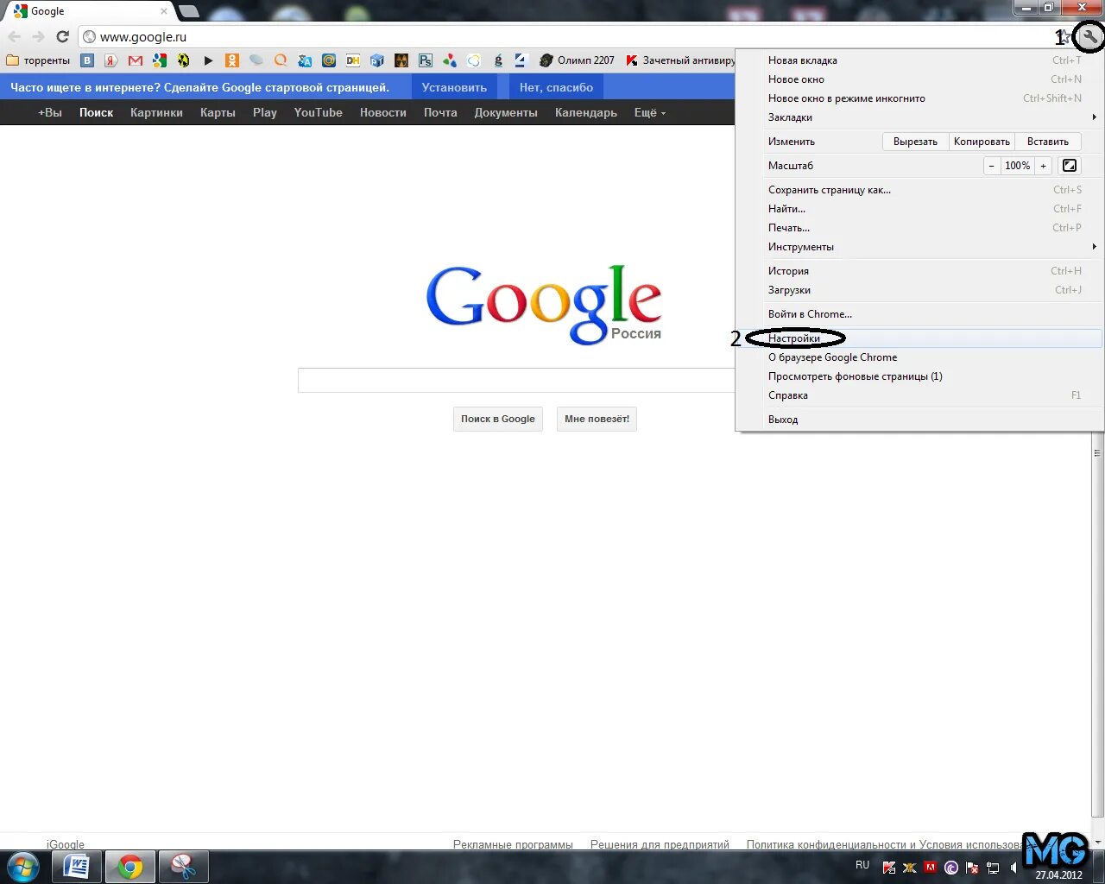Open the DH bookmark icon
This screenshot has width=1105, height=884.
(353, 60)
